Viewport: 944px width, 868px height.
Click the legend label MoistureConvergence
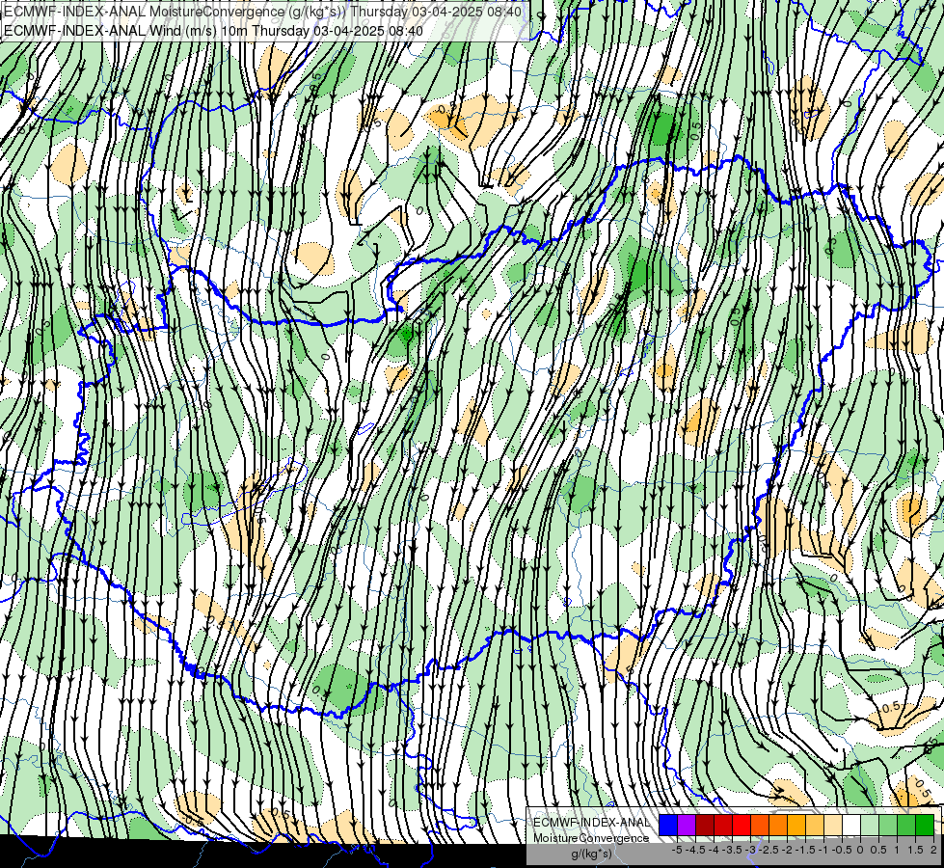coord(591,838)
